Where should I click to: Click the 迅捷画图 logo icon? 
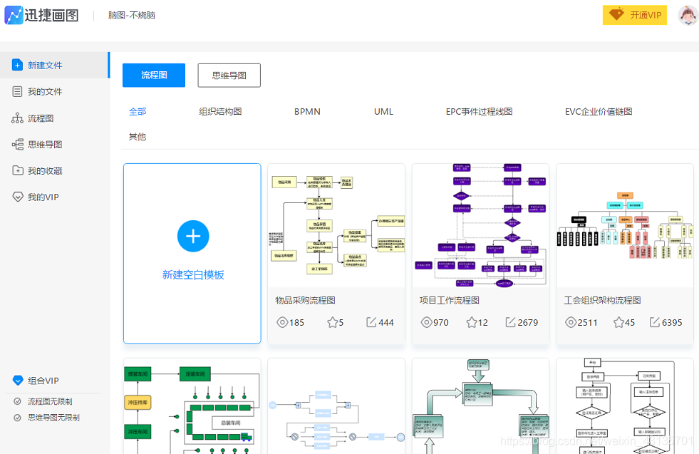[13, 14]
